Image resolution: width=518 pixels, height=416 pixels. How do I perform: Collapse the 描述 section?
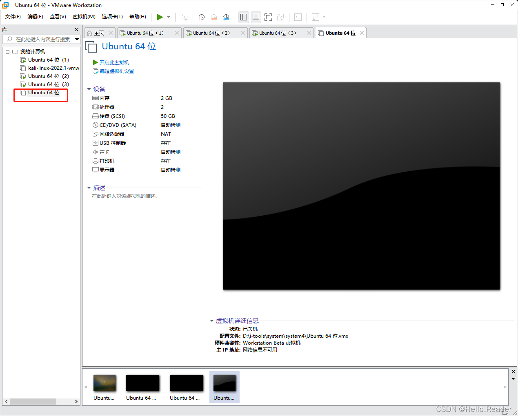tap(89, 188)
